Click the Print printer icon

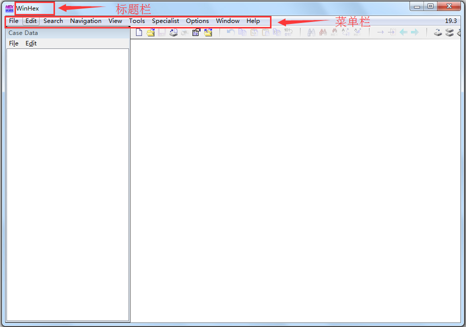(185, 32)
